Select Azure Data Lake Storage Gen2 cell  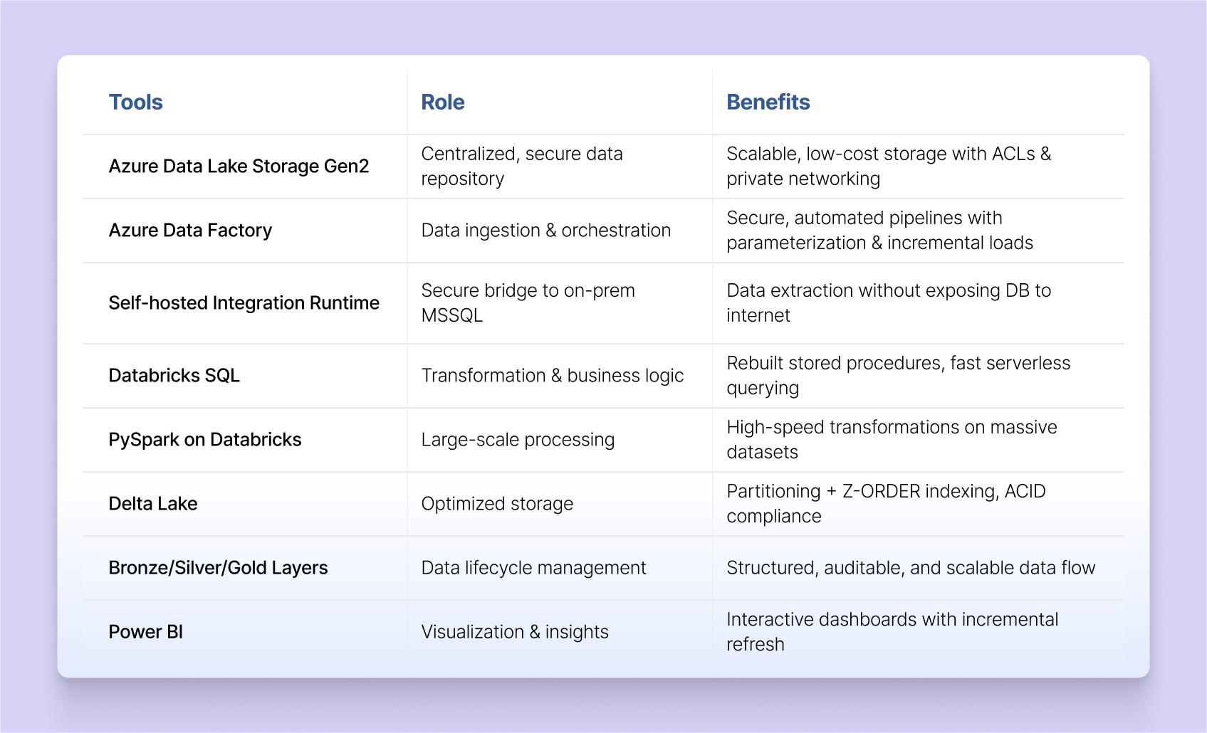[239, 167]
